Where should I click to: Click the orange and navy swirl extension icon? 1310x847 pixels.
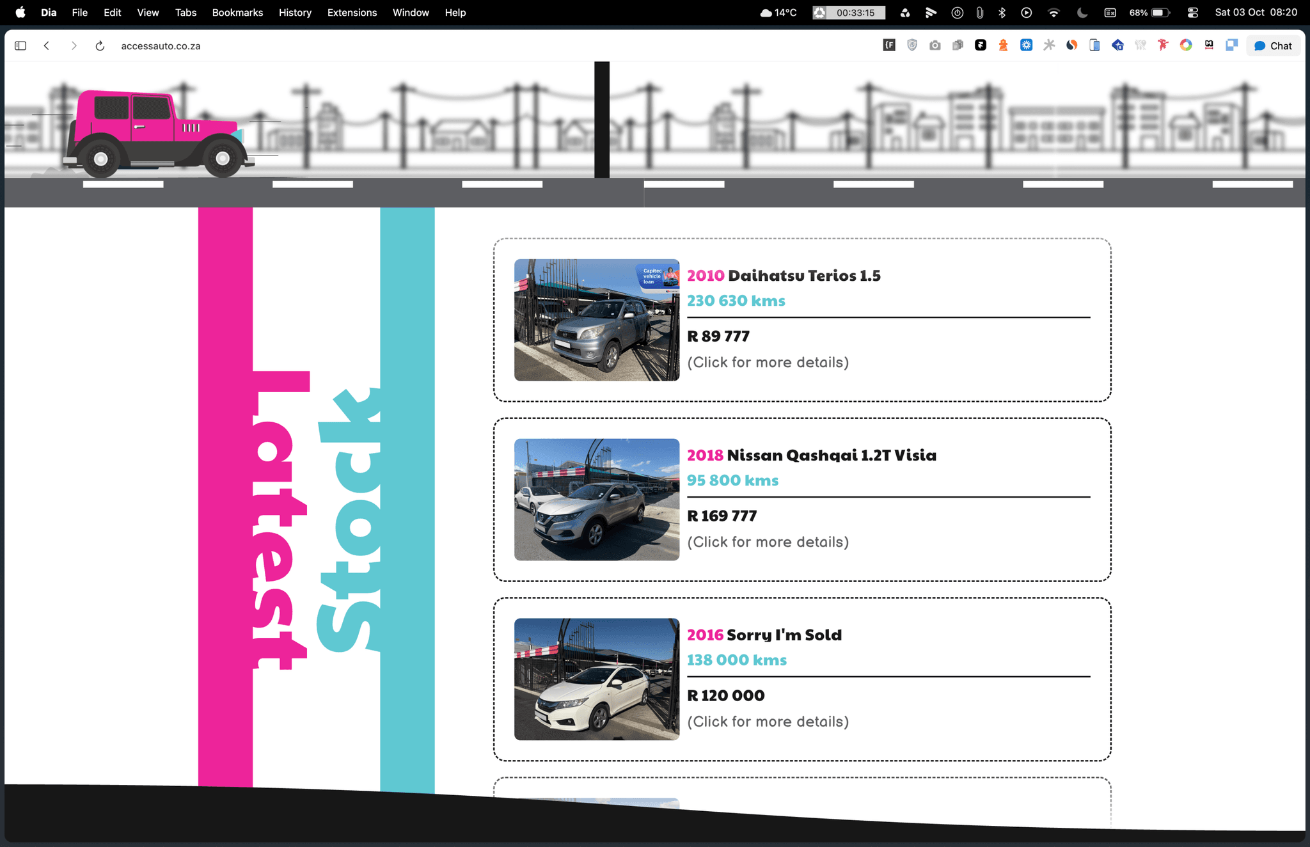[1072, 45]
